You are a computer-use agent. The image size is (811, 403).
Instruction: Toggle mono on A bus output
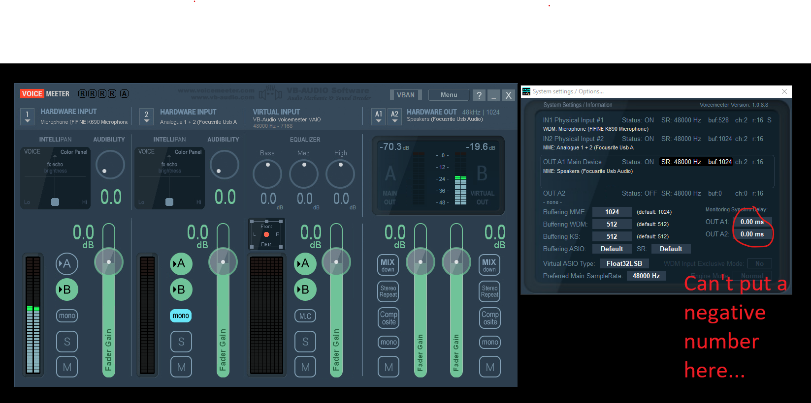[389, 342]
